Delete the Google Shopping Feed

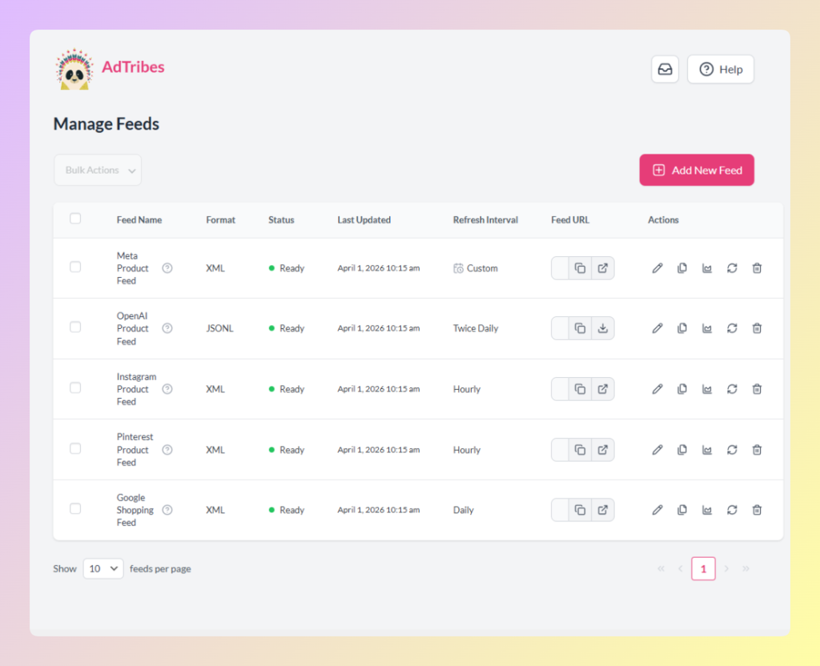(757, 510)
